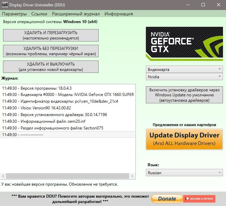Select log line 'Информационный файл: oem20.inf'
The width and height of the screenshot is (226, 206).
pos(68,121)
